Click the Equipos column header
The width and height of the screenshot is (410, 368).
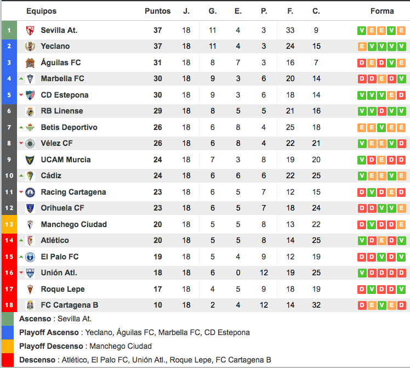click(x=41, y=11)
